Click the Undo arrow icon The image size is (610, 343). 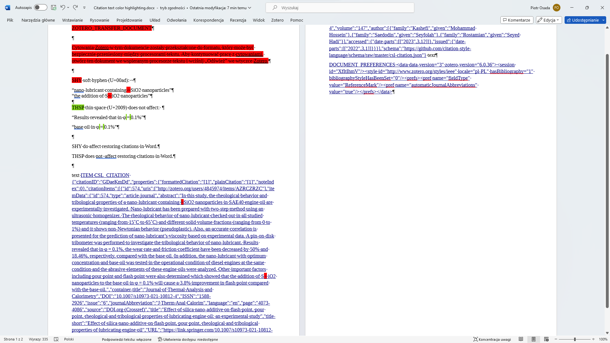pos(63,7)
